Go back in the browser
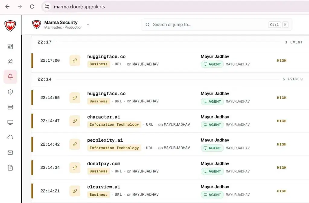 point(8,7)
